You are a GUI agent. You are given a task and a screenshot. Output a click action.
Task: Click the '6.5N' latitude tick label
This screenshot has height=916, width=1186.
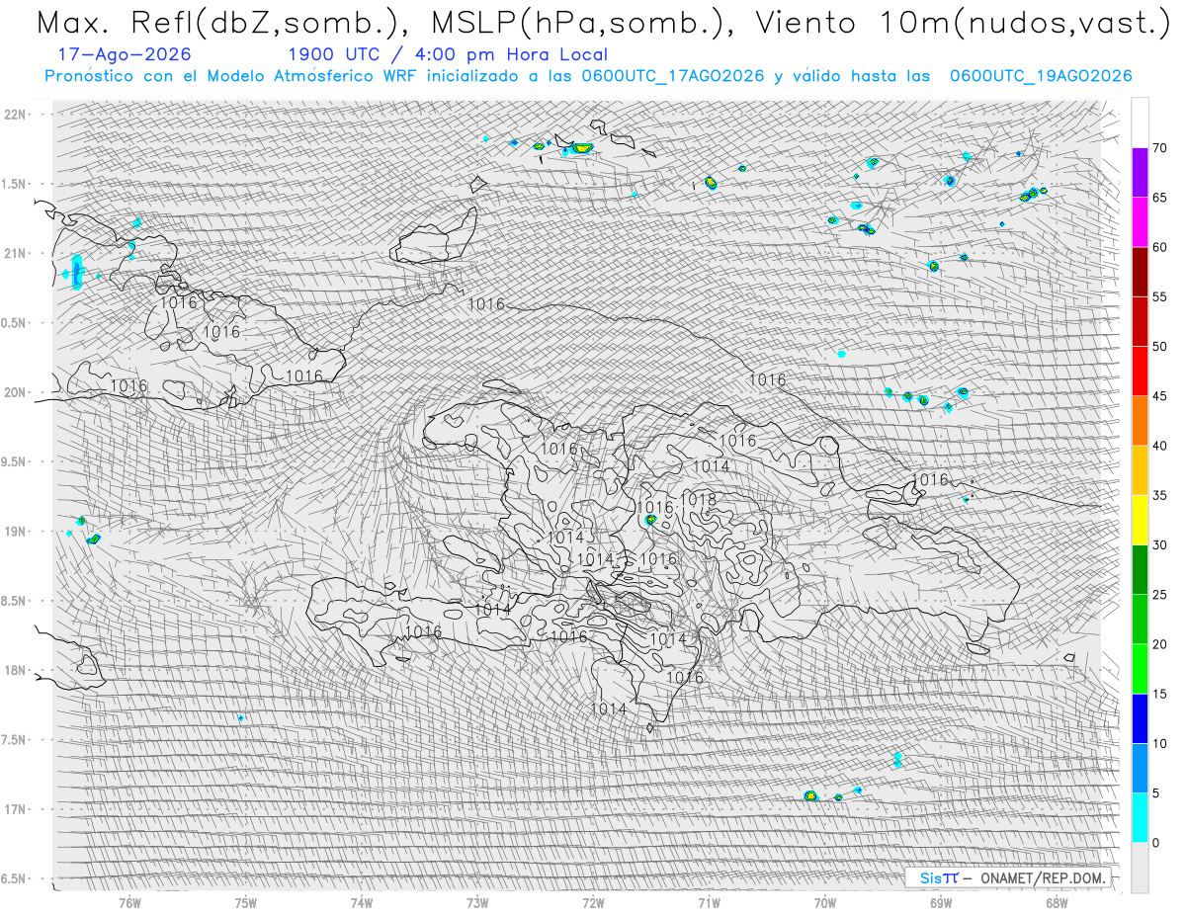pos(15,878)
